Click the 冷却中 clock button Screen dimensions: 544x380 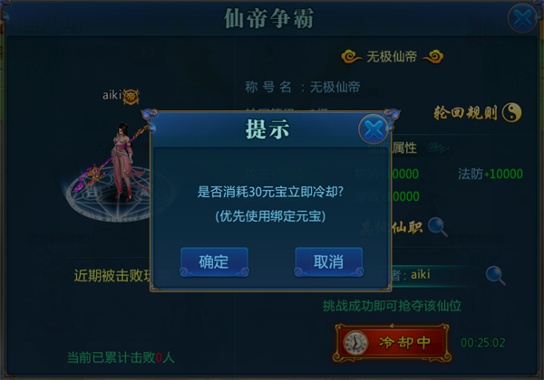coord(392,343)
